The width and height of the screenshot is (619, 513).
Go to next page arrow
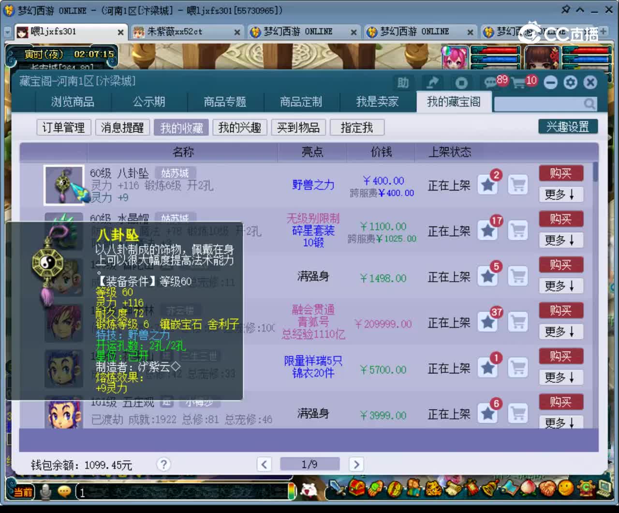coord(356,465)
